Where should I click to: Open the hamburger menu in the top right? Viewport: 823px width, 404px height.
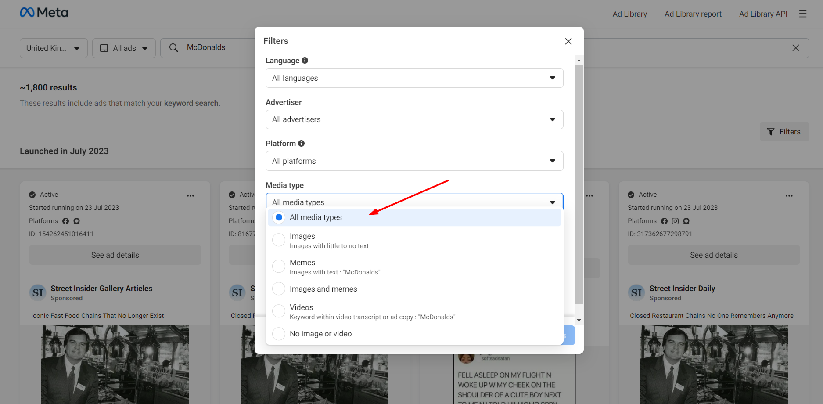803,14
